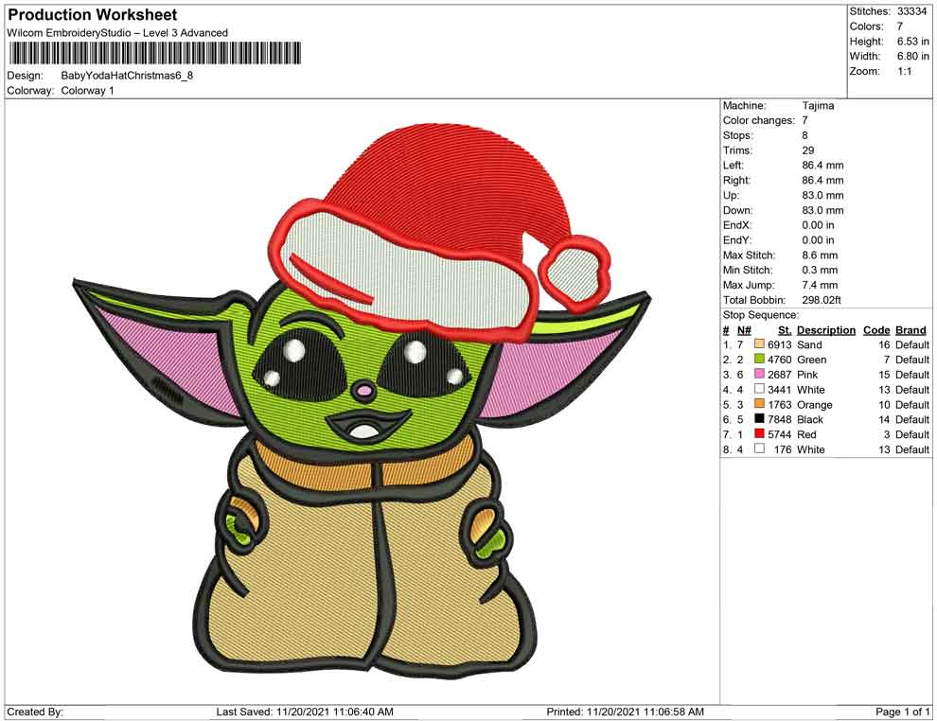This screenshot has height=721, width=937.
Task: Click the 'Code' column header
Action: click(876, 330)
